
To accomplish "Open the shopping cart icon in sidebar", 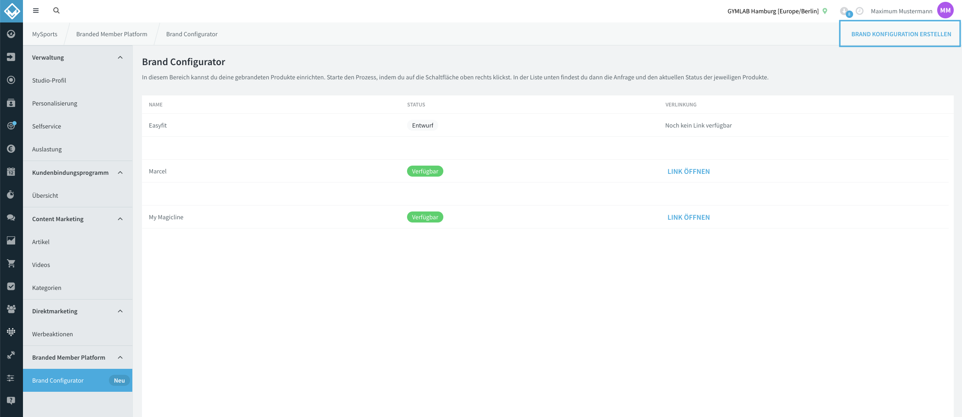I will [x=11, y=263].
